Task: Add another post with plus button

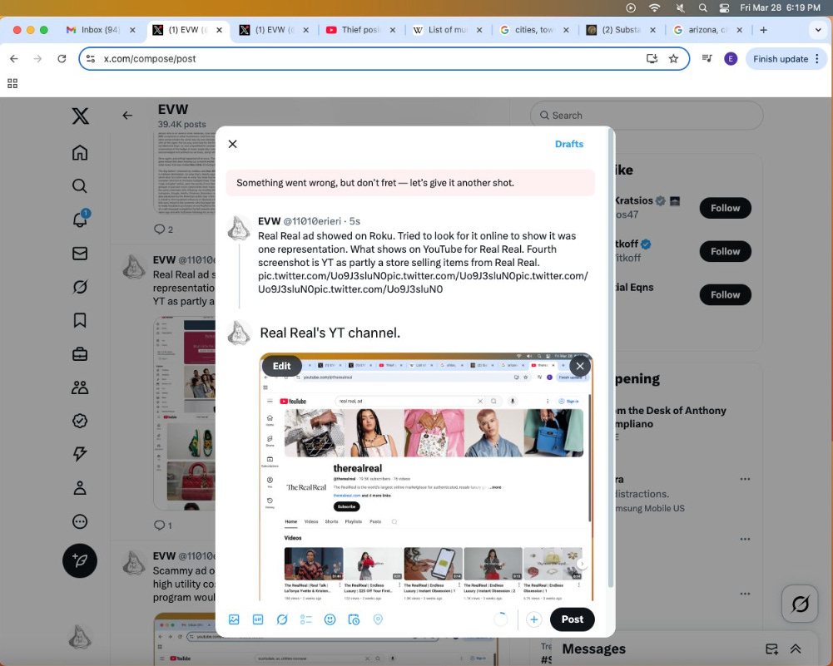Action: pos(534,619)
